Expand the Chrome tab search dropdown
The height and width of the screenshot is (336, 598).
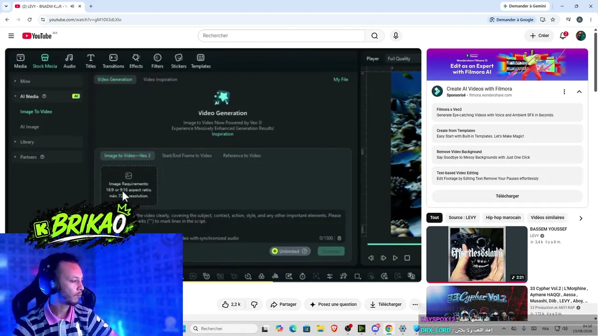click(6, 7)
